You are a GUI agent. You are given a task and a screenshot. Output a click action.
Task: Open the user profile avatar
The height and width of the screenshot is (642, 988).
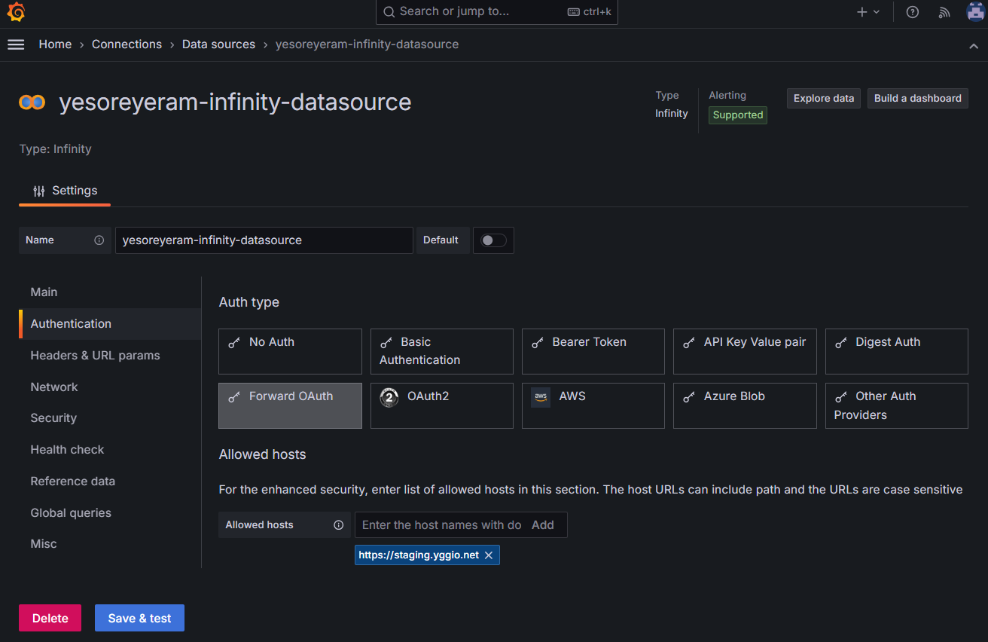(x=975, y=12)
